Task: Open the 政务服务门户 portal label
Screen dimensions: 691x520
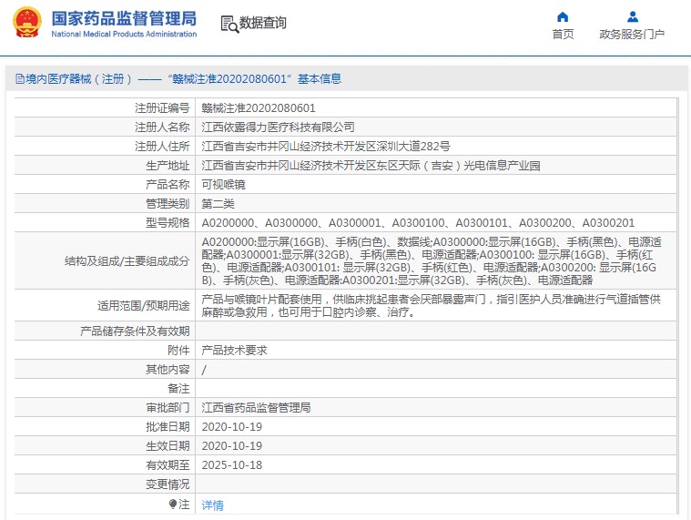Action: [632, 35]
